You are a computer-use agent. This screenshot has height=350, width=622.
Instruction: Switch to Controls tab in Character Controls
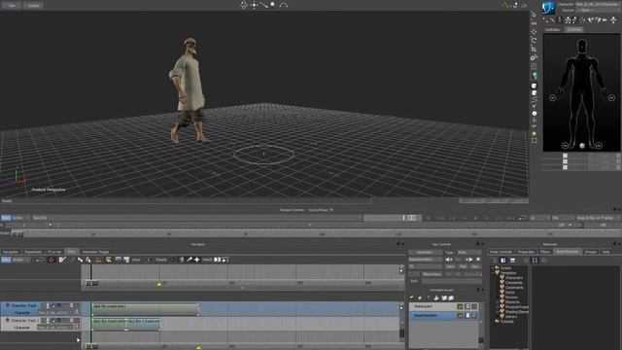point(574,30)
